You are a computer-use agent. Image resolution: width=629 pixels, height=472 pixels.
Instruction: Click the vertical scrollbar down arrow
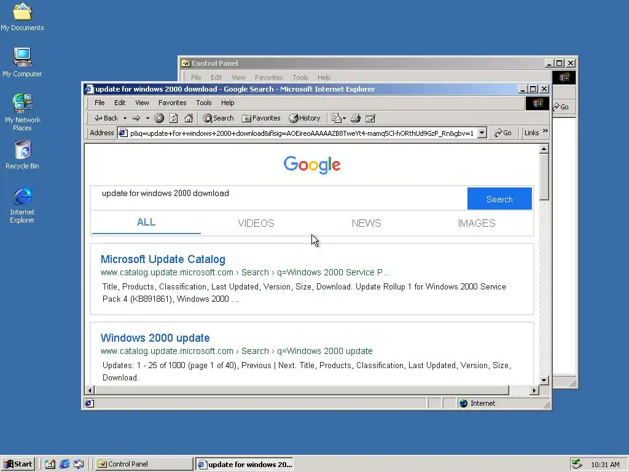tap(544, 380)
